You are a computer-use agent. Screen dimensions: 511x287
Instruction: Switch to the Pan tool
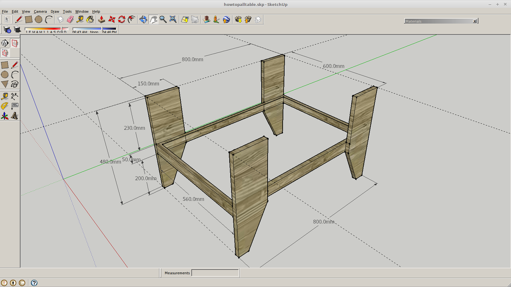[154, 19]
